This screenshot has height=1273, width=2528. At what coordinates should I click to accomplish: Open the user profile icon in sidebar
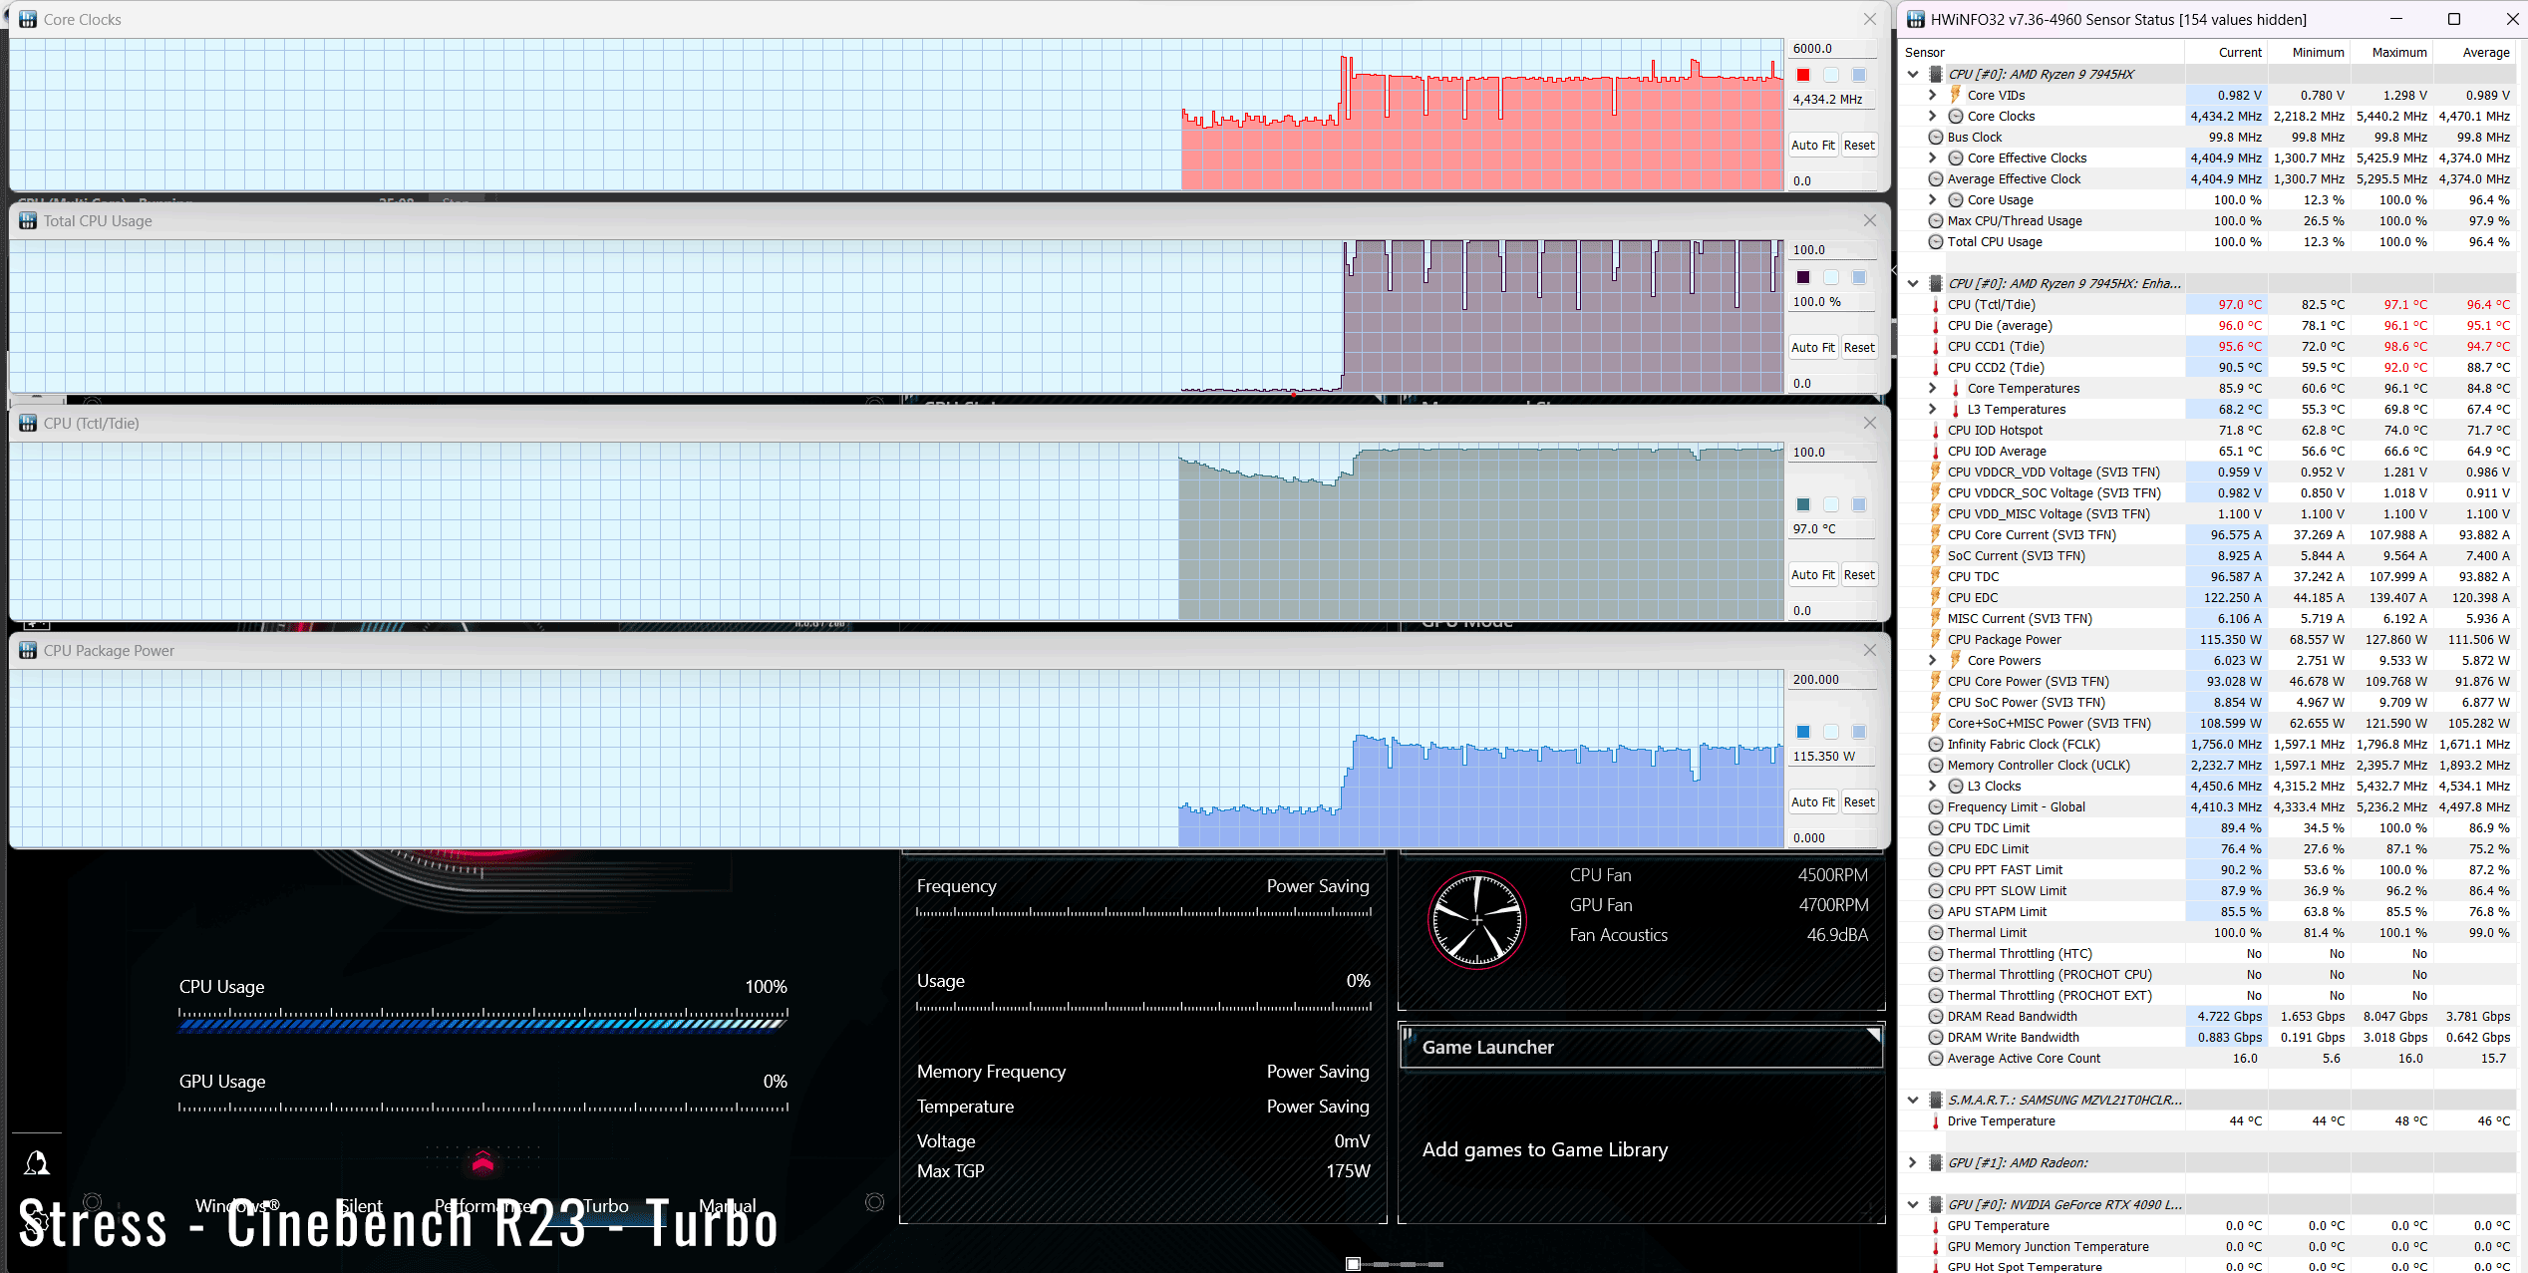click(x=37, y=1162)
